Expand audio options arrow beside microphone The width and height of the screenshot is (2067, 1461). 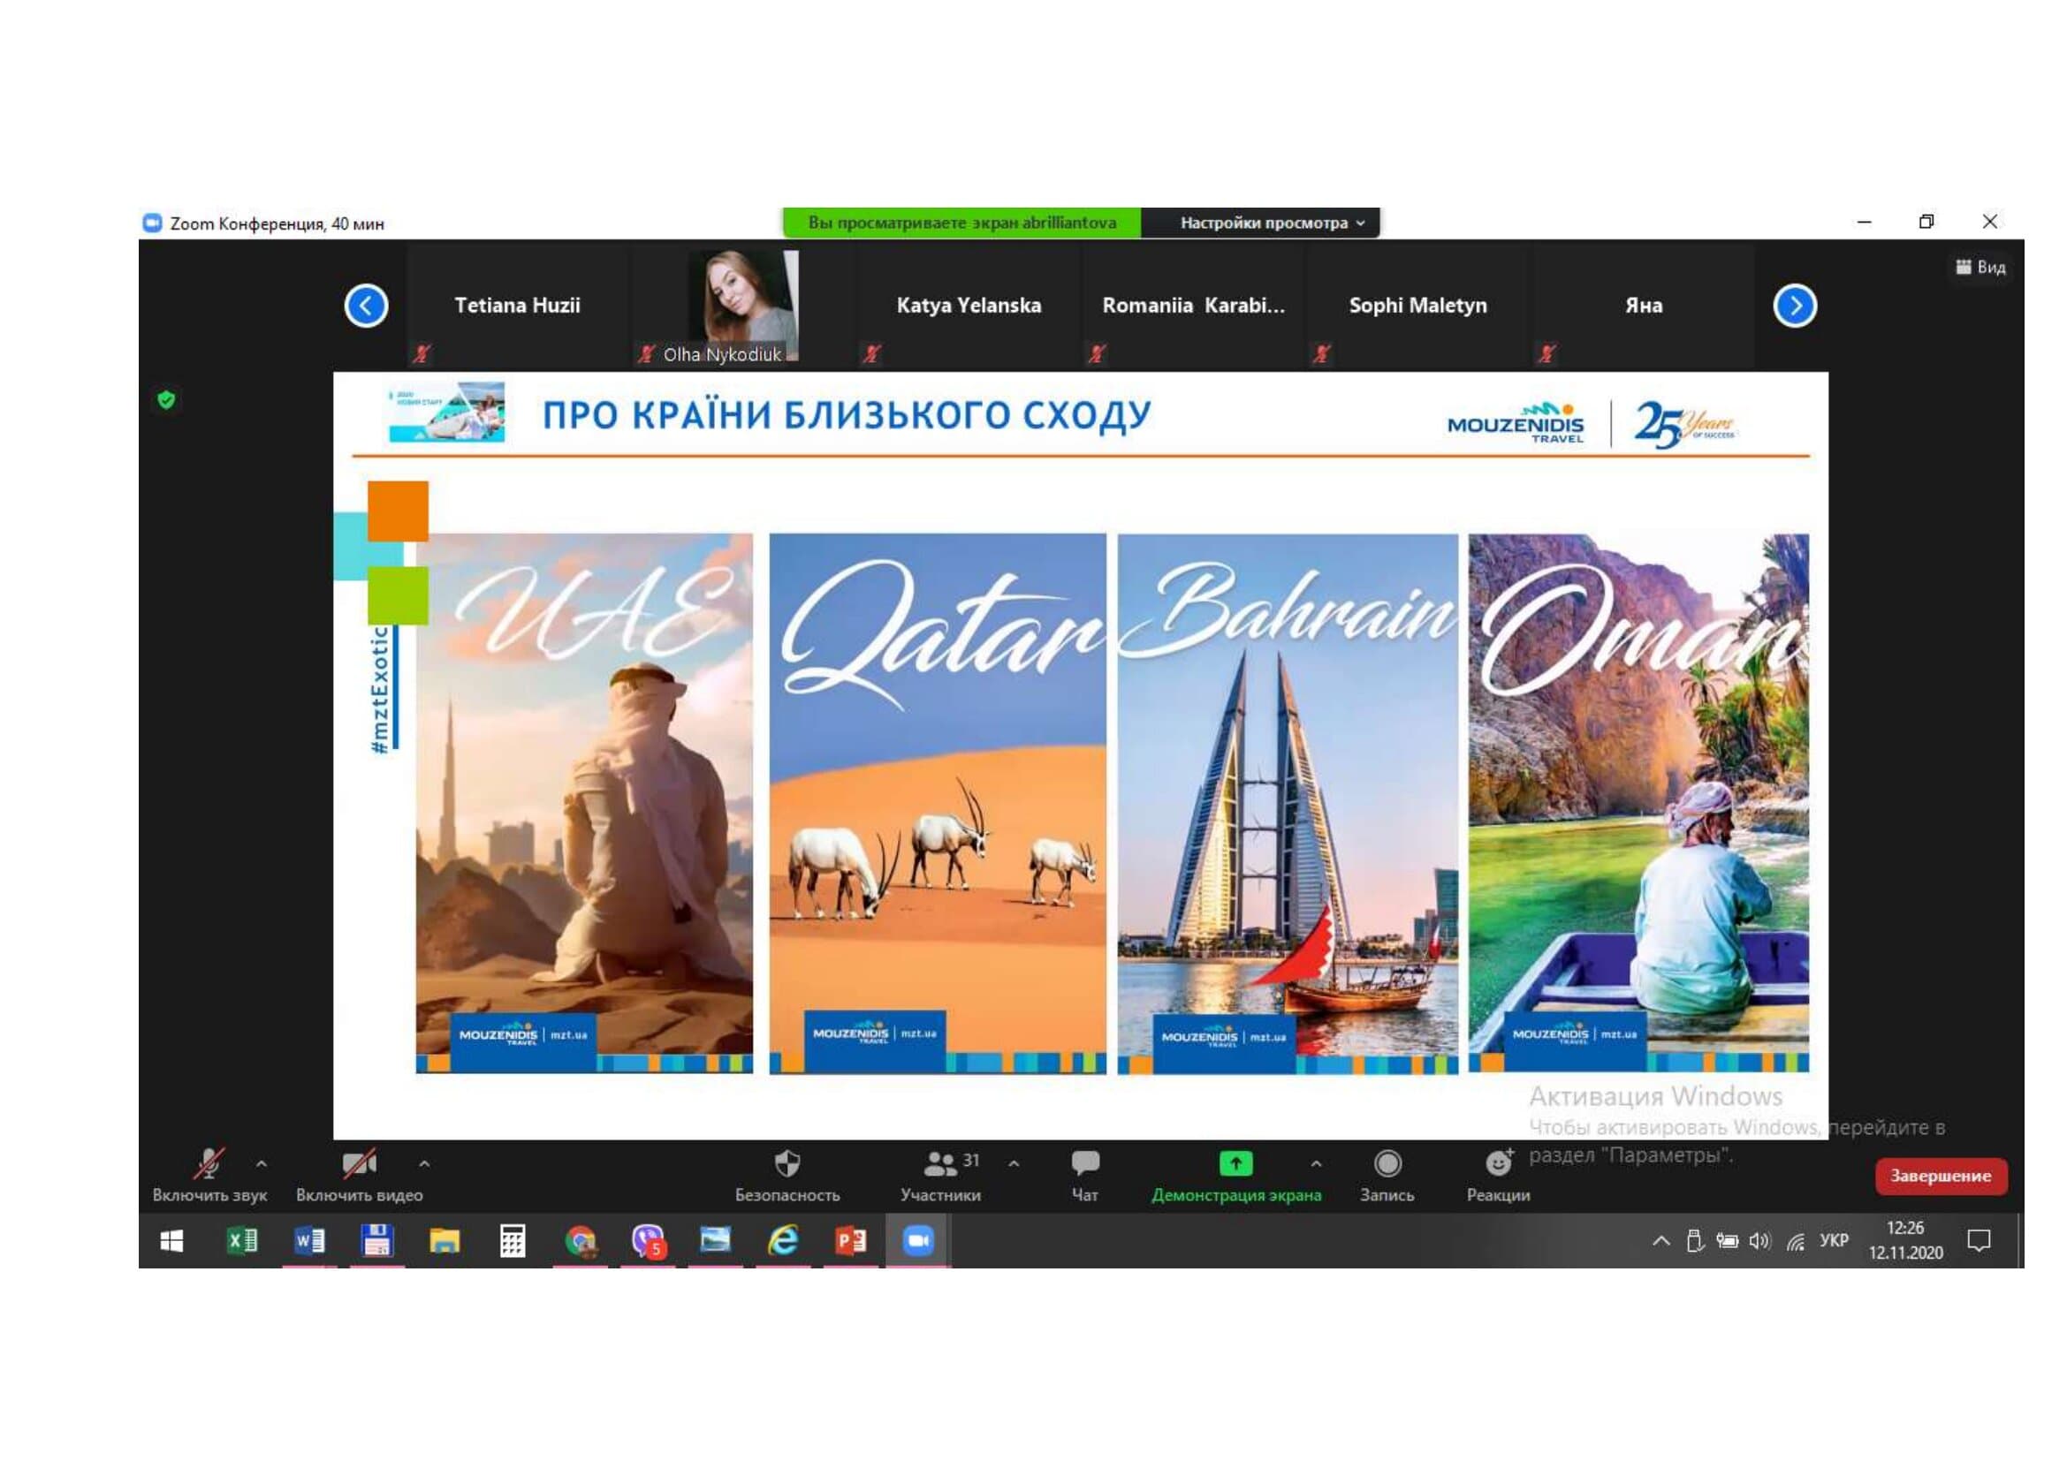point(261,1164)
